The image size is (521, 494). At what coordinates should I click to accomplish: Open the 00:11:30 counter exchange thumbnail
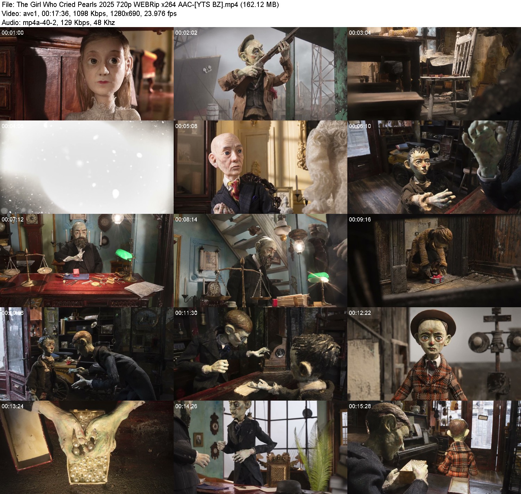pos(260,354)
